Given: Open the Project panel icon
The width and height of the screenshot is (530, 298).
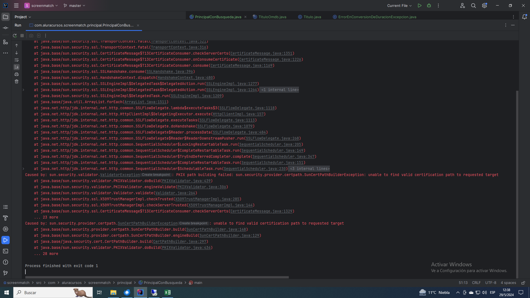Looking at the screenshot, I should point(6,17).
